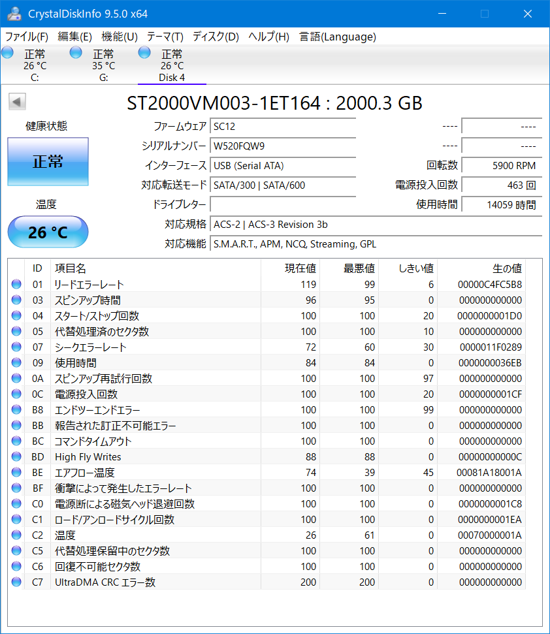Click raw value 00081A18001A in エアフロー温度 row

[x=489, y=473]
